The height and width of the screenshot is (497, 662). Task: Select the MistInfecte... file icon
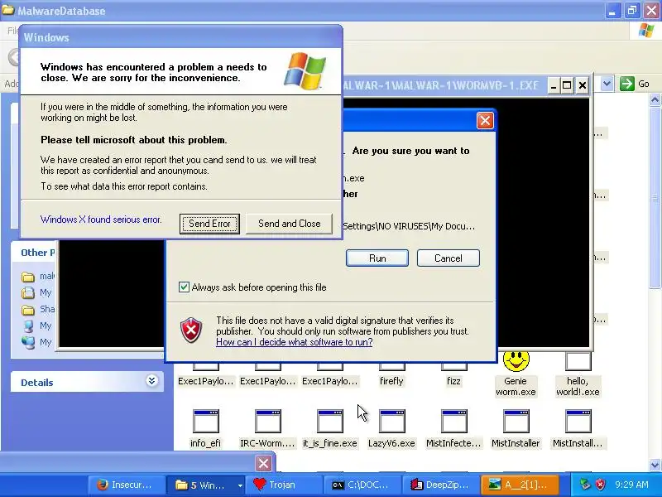[x=453, y=422]
